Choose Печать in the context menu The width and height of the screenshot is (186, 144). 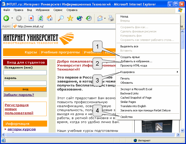pyautogui.click(x=148, y=78)
